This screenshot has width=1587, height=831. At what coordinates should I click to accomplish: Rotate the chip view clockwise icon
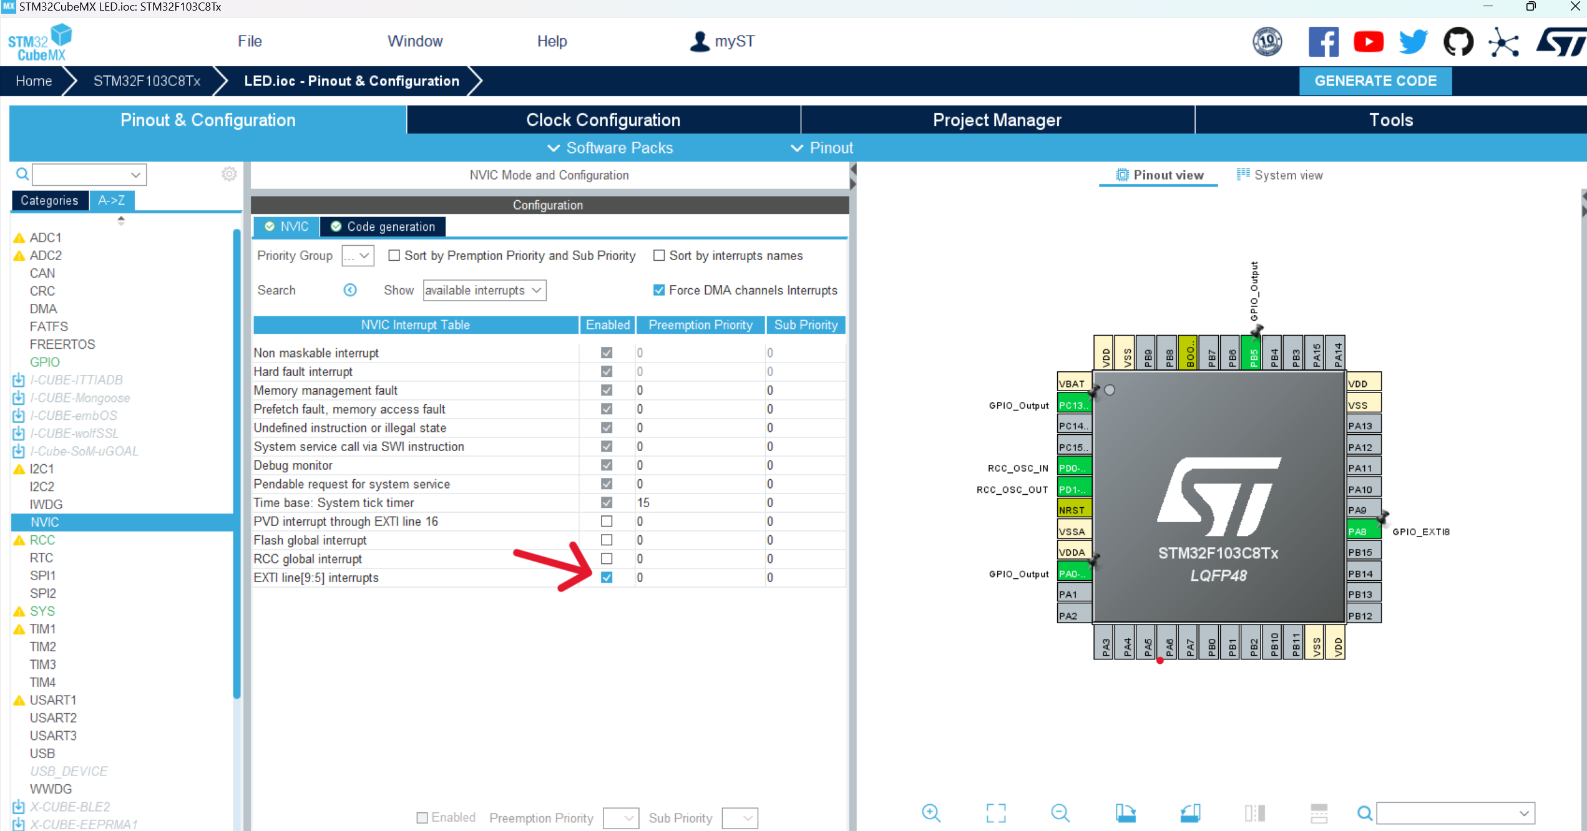(1125, 813)
